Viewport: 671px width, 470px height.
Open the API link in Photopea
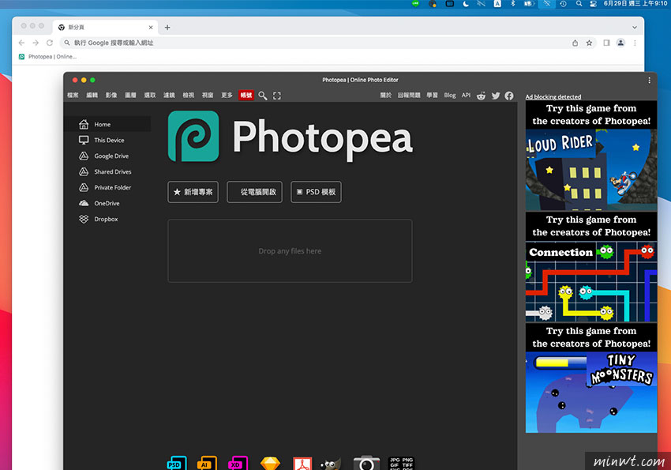click(466, 95)
